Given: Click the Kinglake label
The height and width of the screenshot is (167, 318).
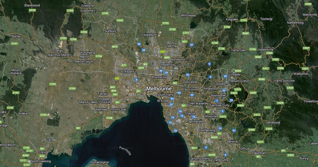Looking at the screenshot, I should tap(232, 19).
